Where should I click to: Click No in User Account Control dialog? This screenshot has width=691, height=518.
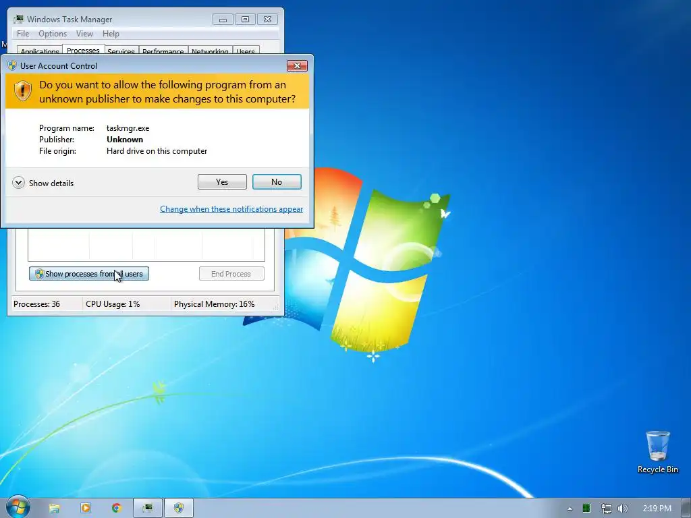pos(277,182)
